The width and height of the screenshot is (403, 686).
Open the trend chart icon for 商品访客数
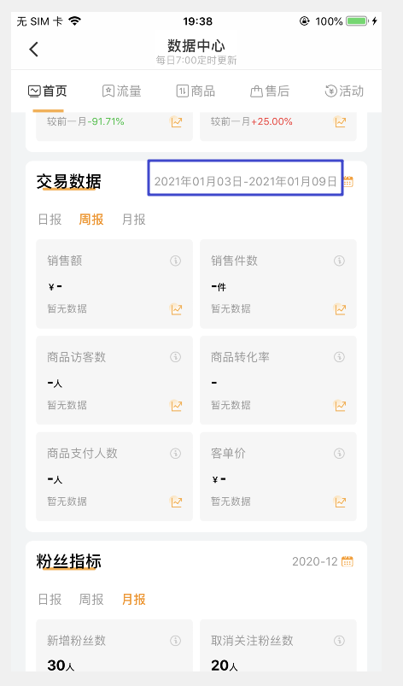coord(176,405)
